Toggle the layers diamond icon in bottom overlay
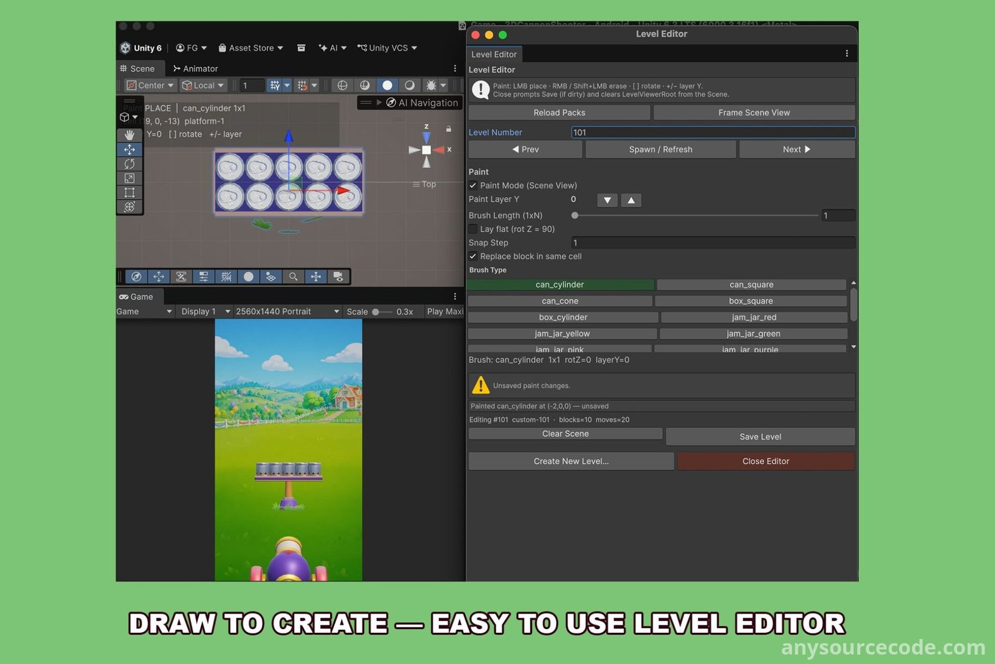 (x=271, y=277)
